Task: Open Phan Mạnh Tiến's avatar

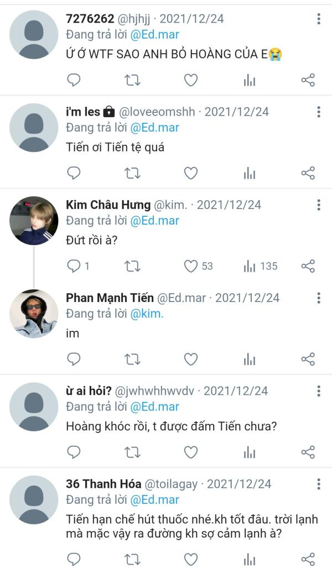Action: (34, 314)
